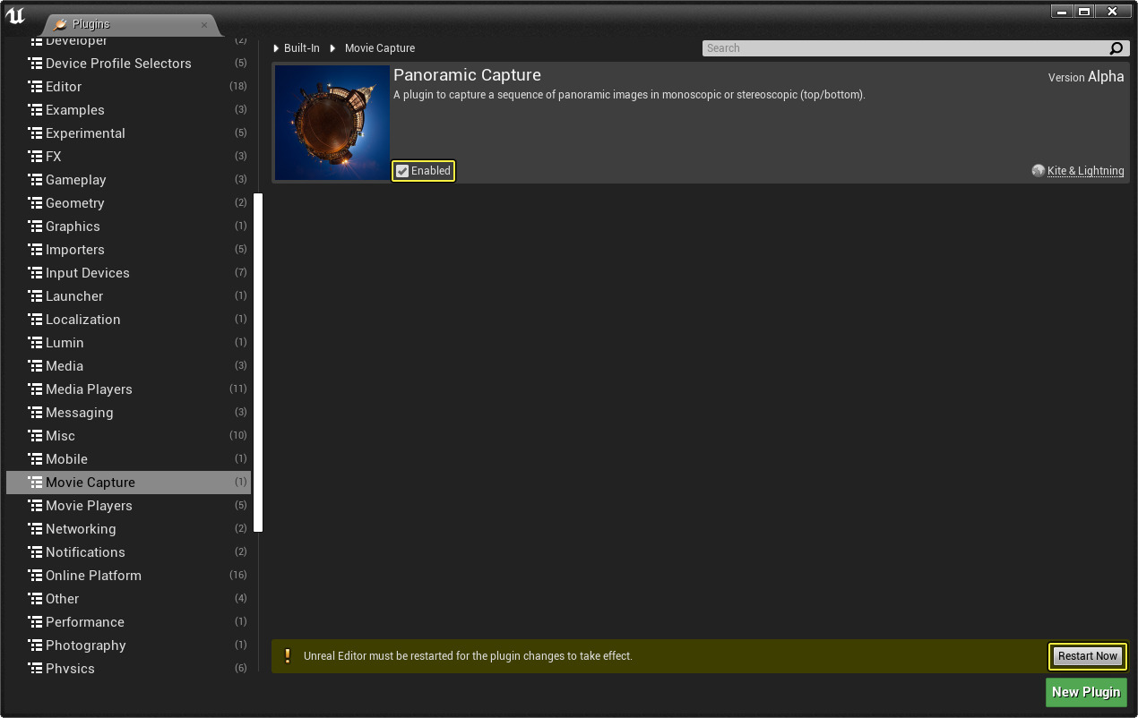
Task: Expand the Built-In breadcrumb arrow
Action: 276,48
